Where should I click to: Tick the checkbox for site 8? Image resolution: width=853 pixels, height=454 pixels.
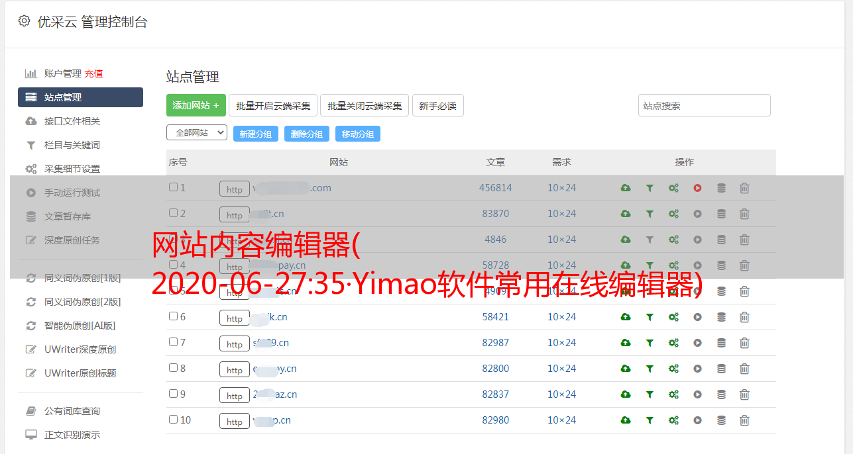(x=173, y=368)
